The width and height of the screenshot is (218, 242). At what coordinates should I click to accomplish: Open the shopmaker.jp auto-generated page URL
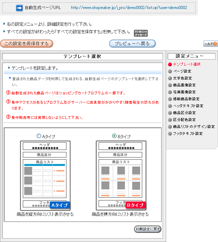point(129,8)
